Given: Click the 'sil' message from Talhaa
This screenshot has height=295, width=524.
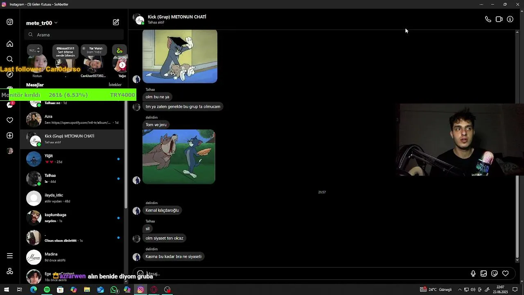Looking at the screenshot, I should [x=147, y=229].
